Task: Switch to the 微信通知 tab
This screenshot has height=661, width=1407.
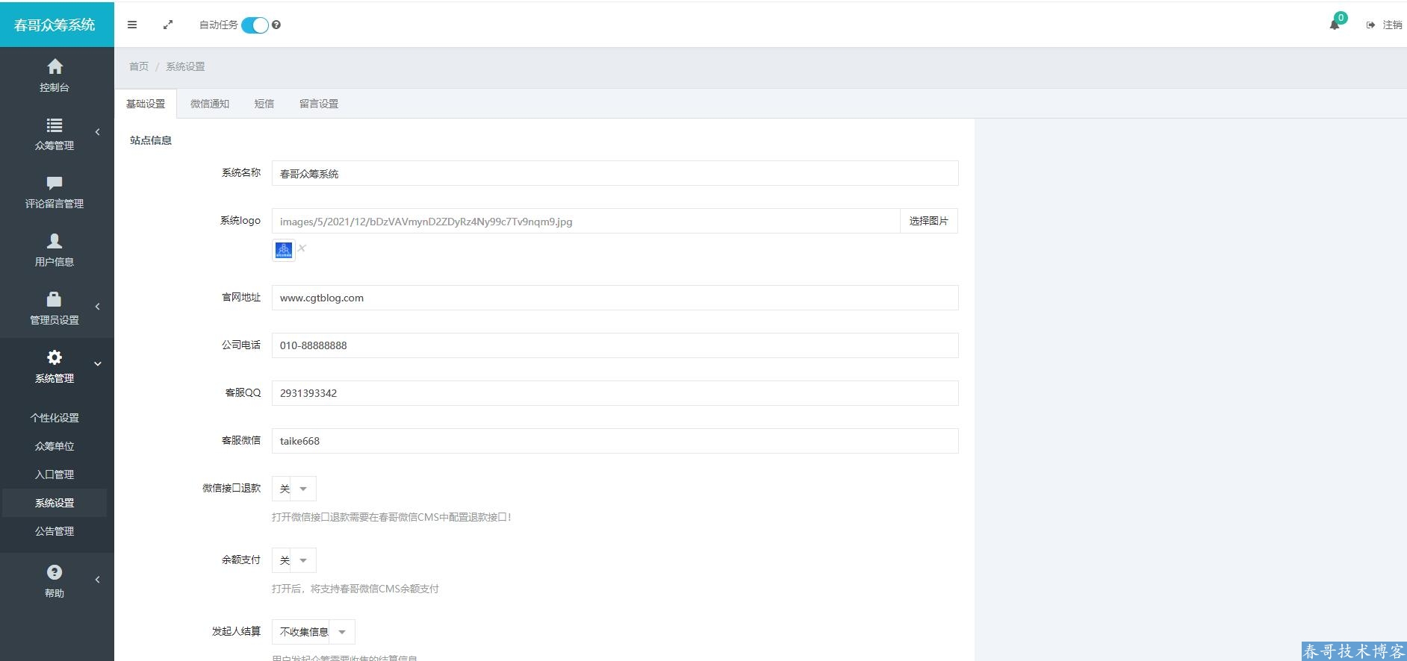Action: coord(210,104)
